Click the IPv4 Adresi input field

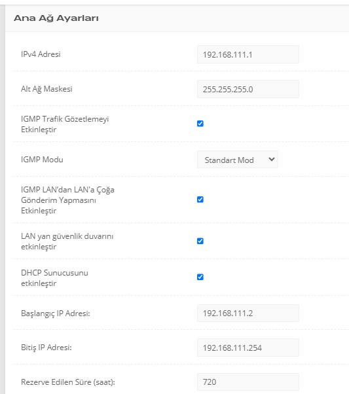[248, 54]
